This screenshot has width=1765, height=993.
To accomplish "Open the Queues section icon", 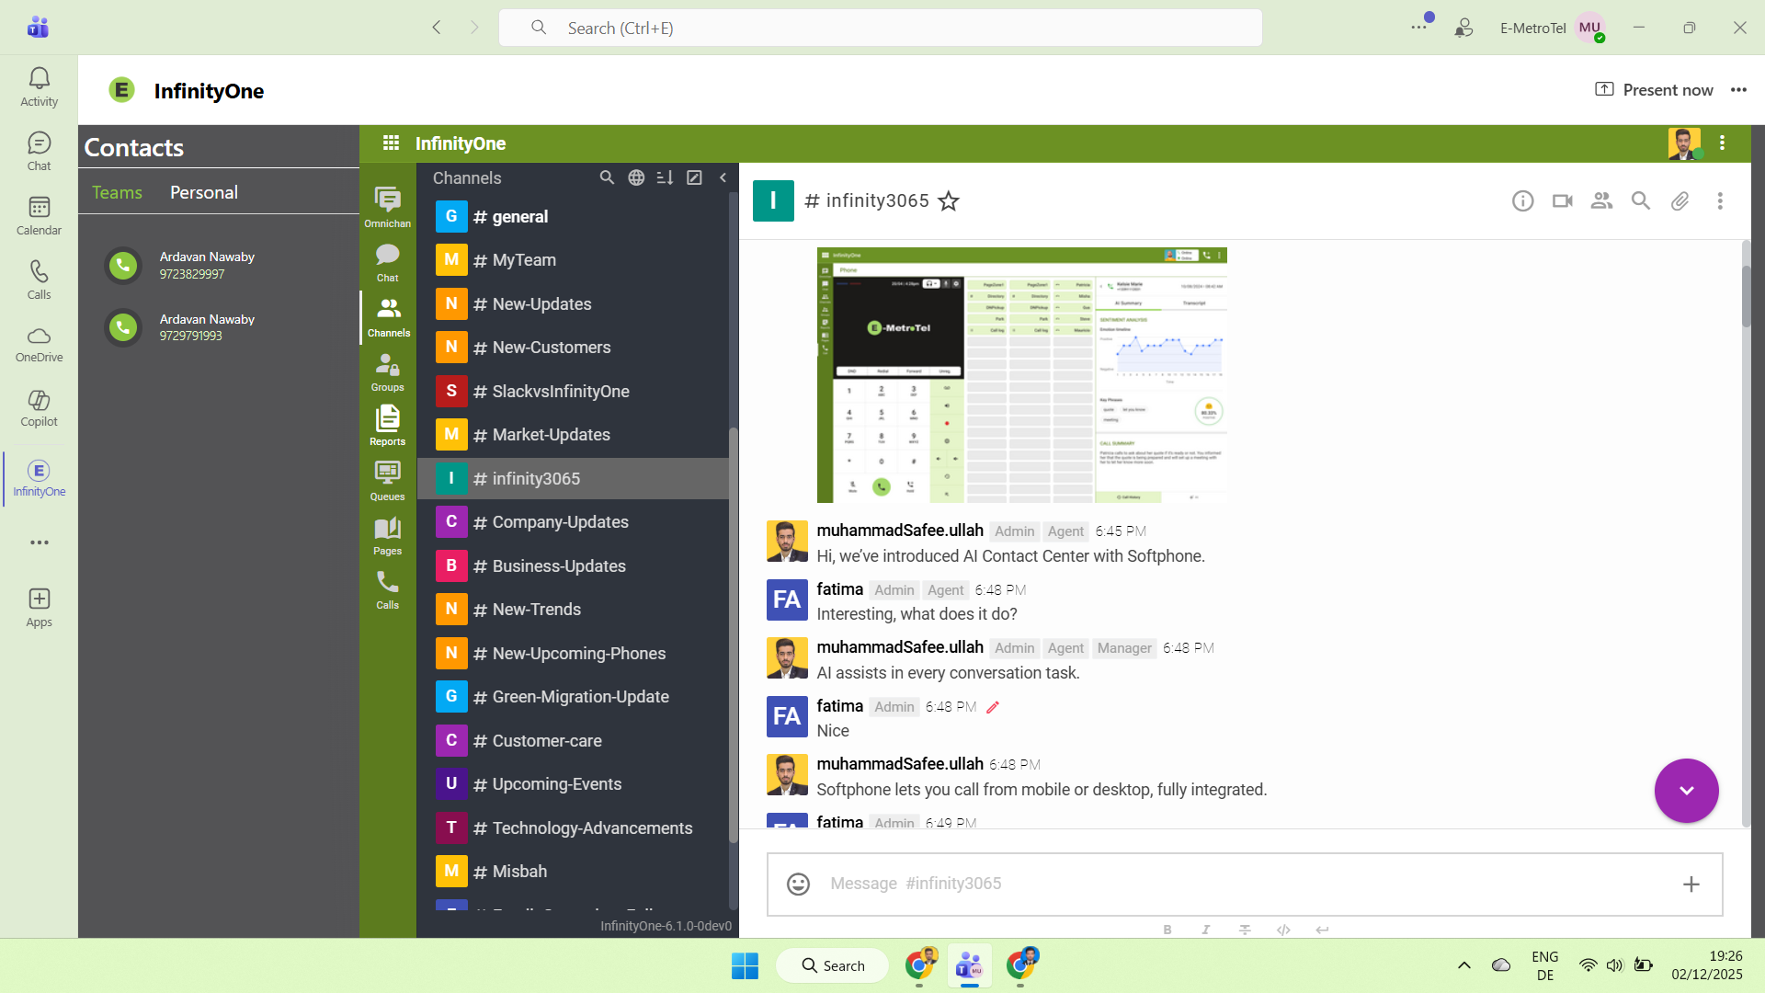I will tap(387, 480).
